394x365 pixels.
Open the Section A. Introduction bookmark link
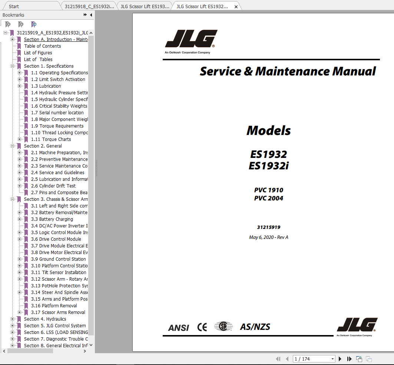[x=56, y=39]
